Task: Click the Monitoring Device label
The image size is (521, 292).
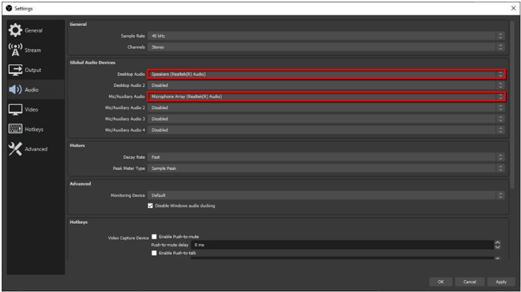Action: [x=128, y=196]
